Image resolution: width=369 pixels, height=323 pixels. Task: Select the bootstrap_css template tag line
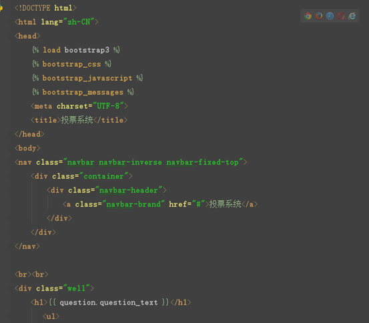click(x=72, y=64)
